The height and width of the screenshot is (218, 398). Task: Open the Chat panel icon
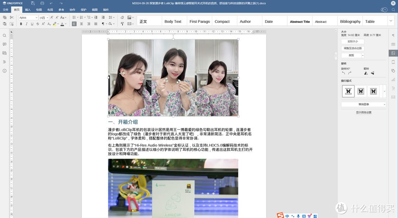point(4,53)
